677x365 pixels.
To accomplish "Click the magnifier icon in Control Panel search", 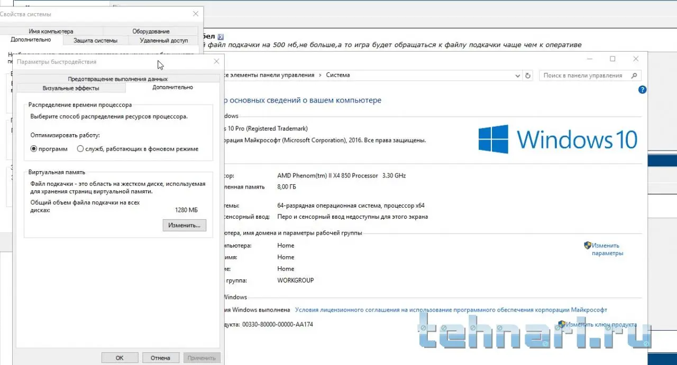I will pos(635,76).
